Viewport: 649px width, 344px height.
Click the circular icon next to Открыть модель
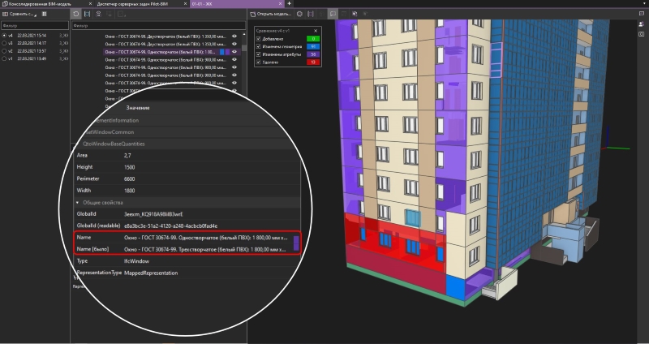tap(299, 14)
